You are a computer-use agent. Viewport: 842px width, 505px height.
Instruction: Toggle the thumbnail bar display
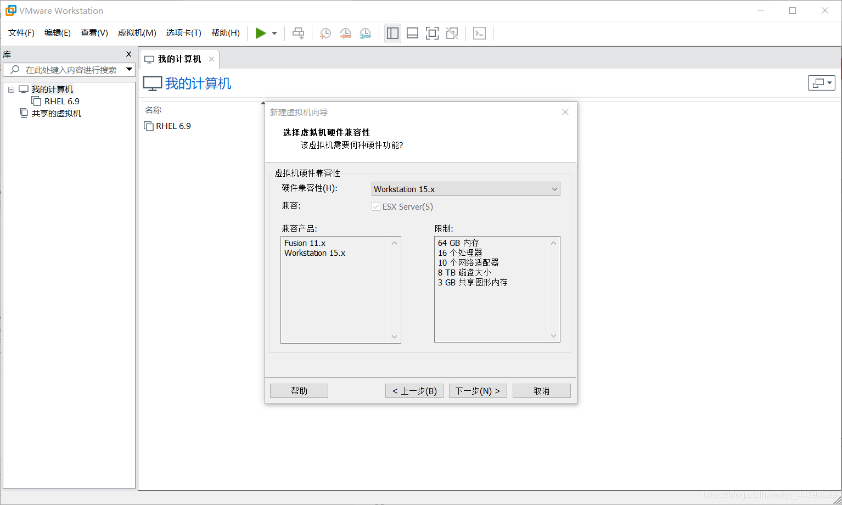point(412,33)
